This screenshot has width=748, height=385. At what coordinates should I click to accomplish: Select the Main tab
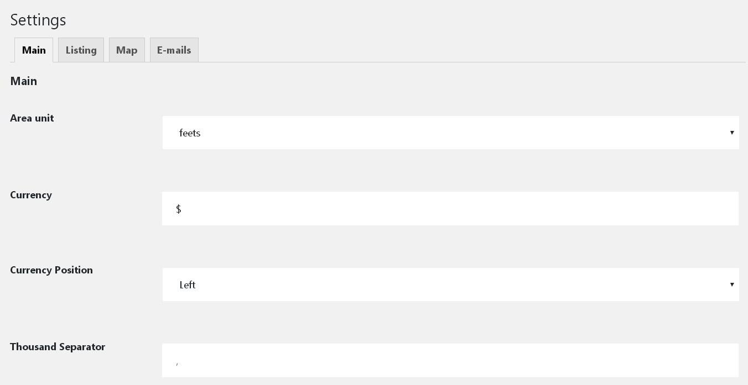[34, 50]
